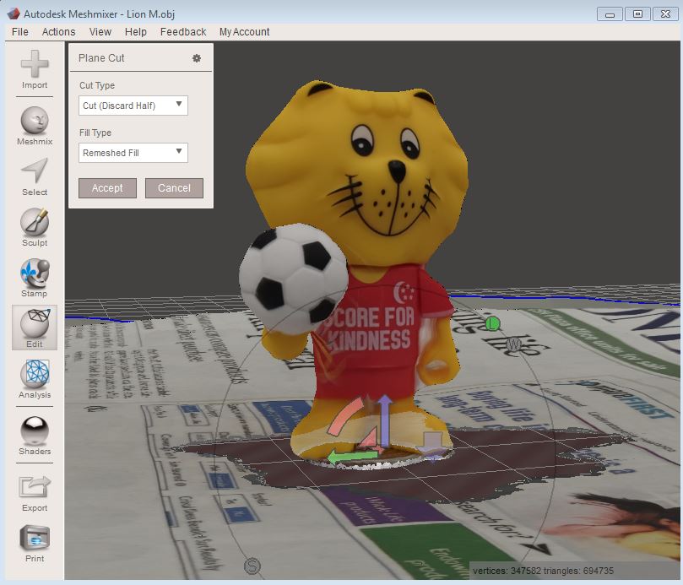
Task: Open the Edit tool menu
Action: coord(35,328)
